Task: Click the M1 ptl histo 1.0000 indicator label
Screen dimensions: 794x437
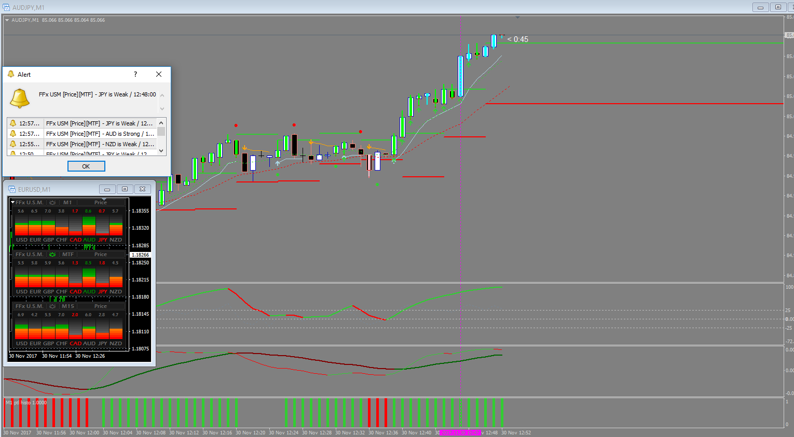Action: pos(26,403)
